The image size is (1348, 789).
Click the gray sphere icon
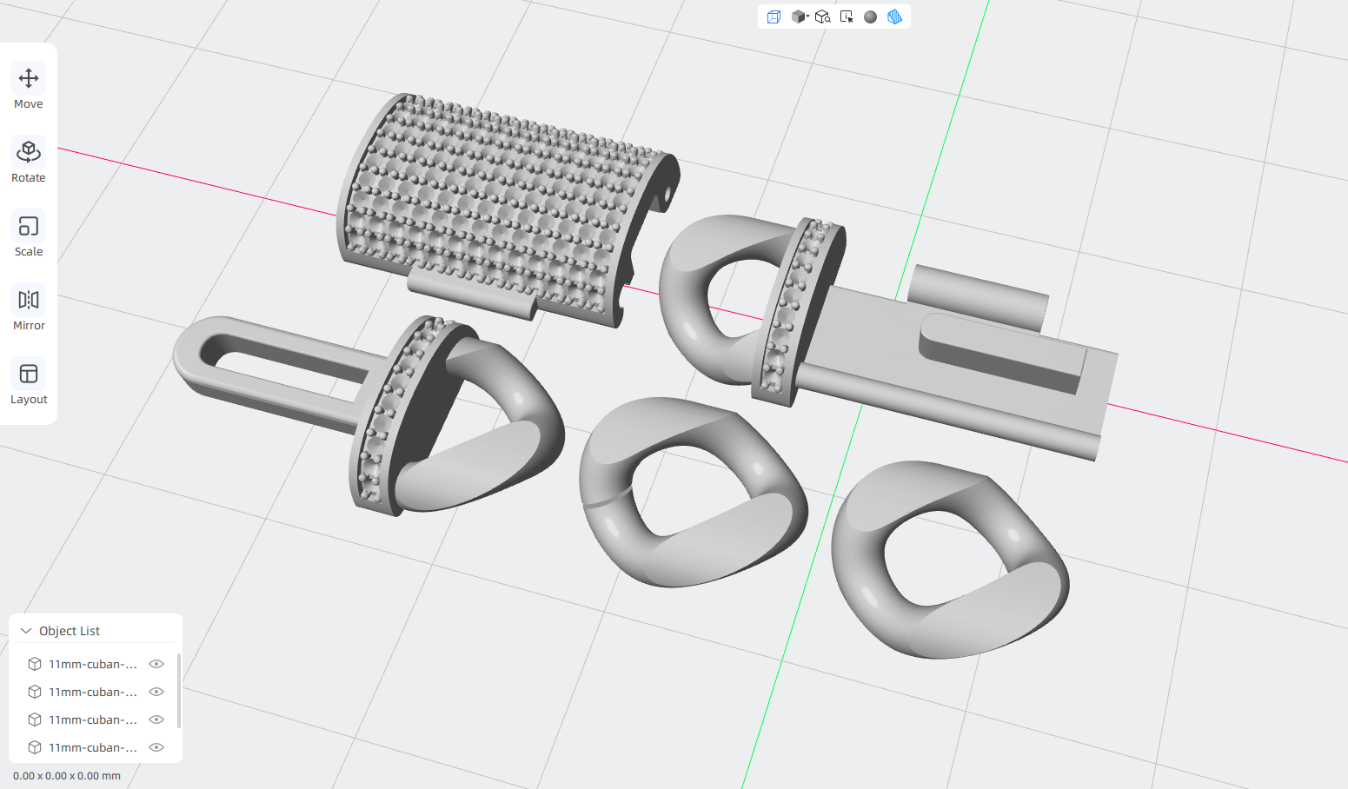[870, 17]
